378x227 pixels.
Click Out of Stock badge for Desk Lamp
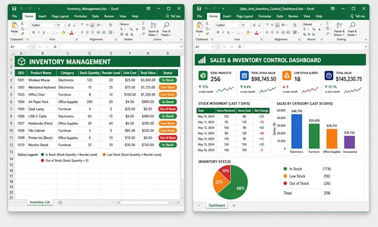[168, 109]
